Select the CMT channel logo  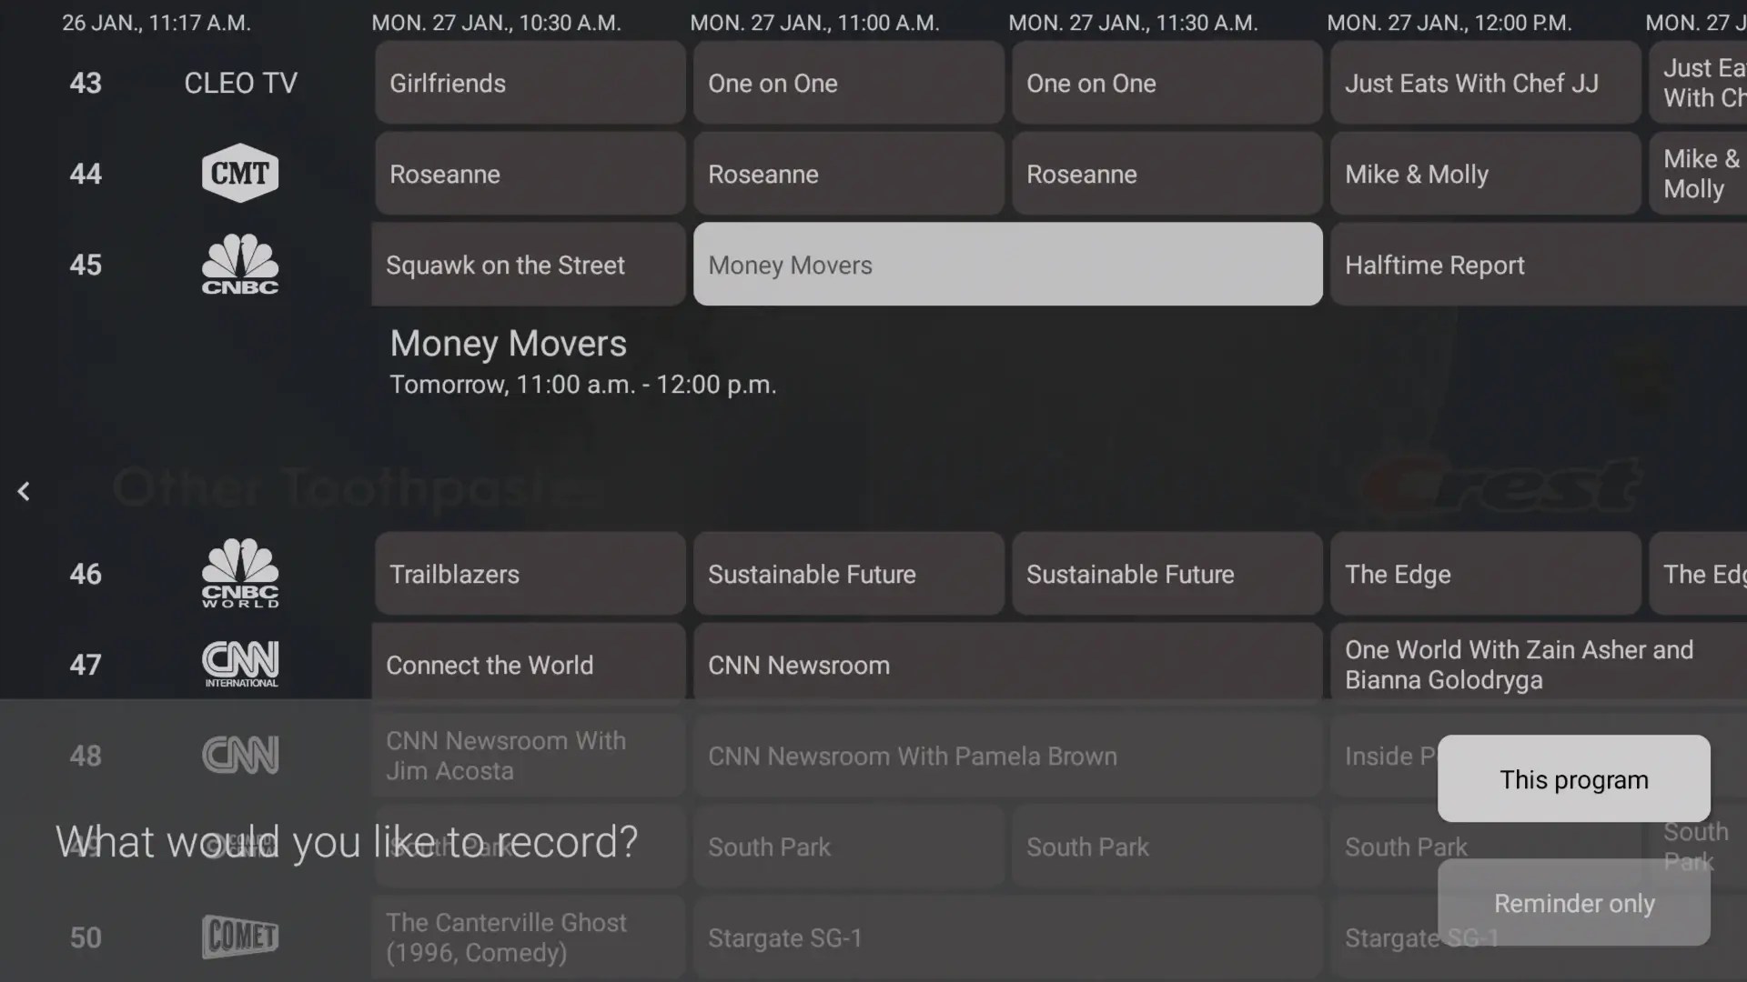[240, 173]
